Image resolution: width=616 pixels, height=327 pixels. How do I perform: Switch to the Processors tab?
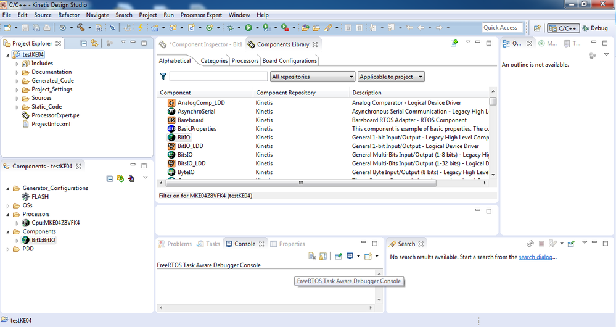[245, 60]
